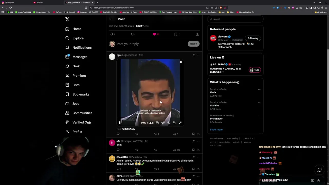Reply to Ege's video post
The height and width of the screenshot is (185, 329).
118,134
